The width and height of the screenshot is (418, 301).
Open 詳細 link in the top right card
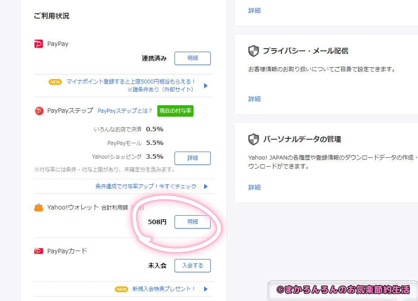click(x=255, y=11)
